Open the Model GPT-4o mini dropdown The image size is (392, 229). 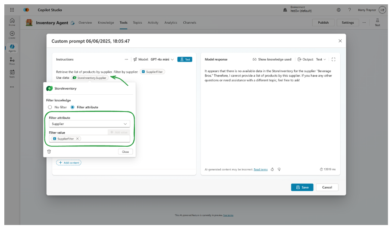click(x=154, y=59)
